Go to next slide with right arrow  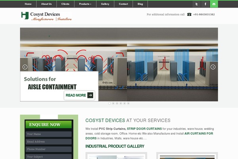click(213, 67)
